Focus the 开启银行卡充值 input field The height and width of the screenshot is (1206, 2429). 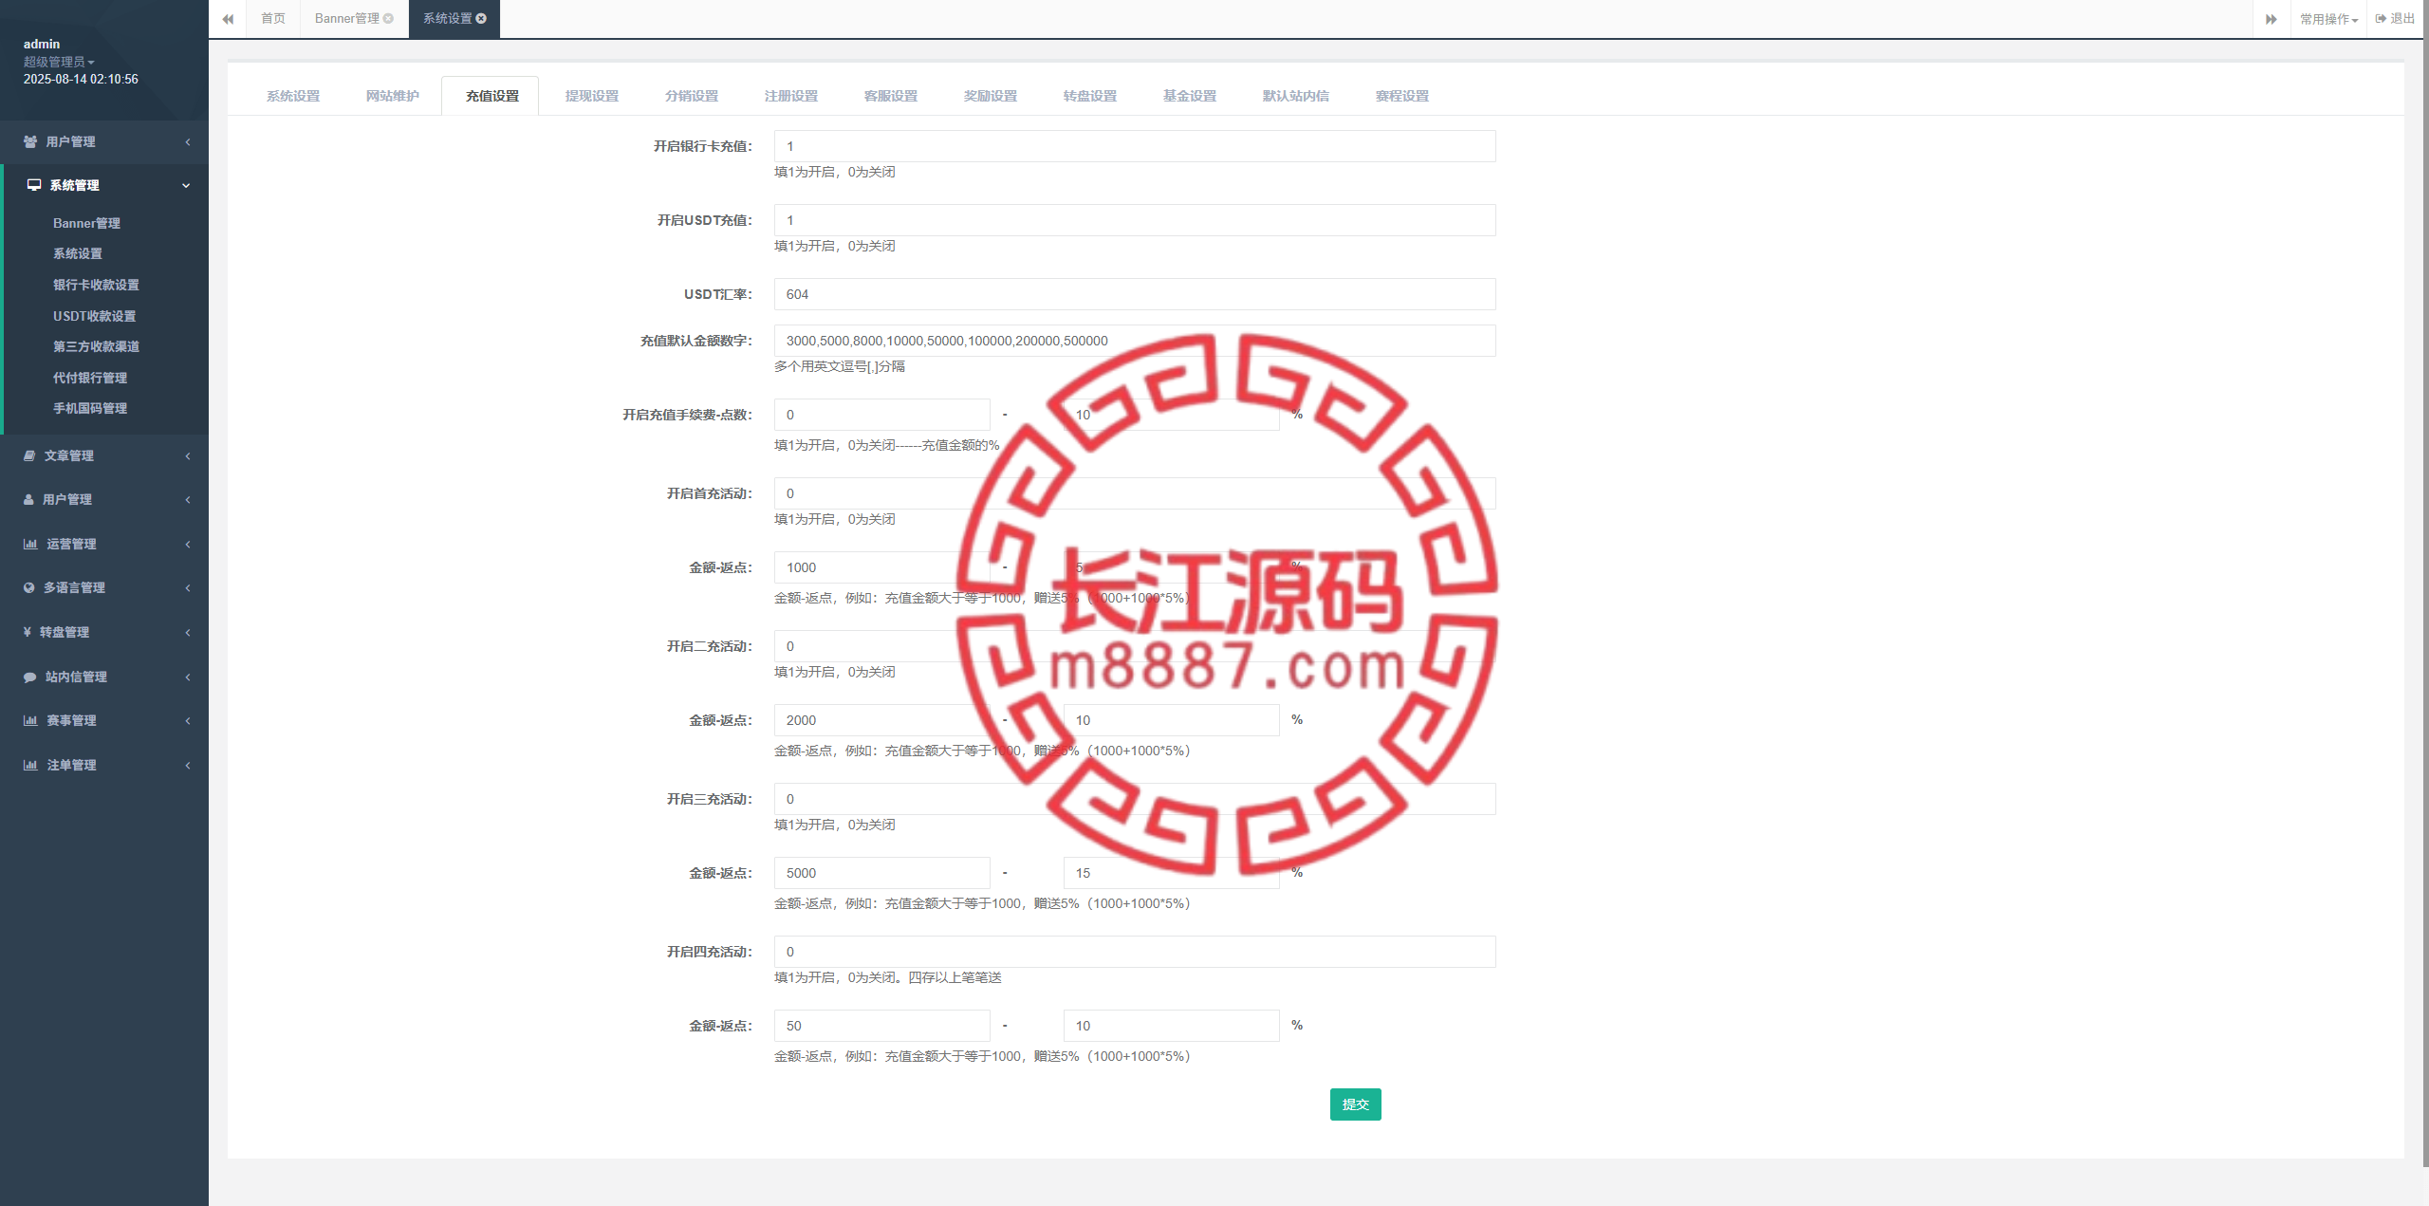[x=1135, y=146]
